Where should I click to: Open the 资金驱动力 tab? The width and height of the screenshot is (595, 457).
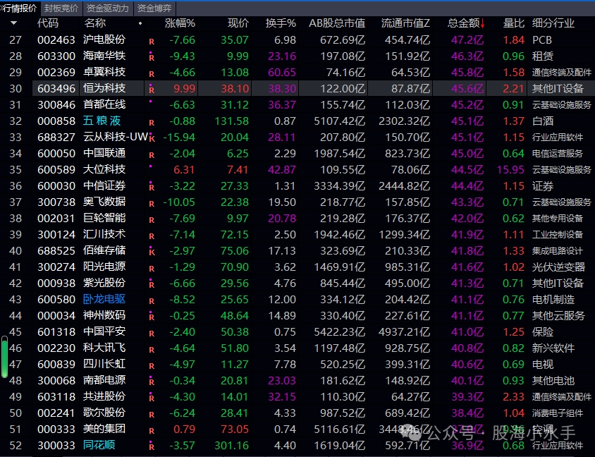(108, 8)
